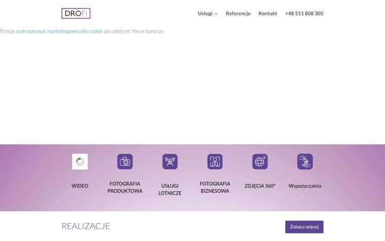Visit FOTOGRAFIA BIZNESOWA text link

coord(215,187)
